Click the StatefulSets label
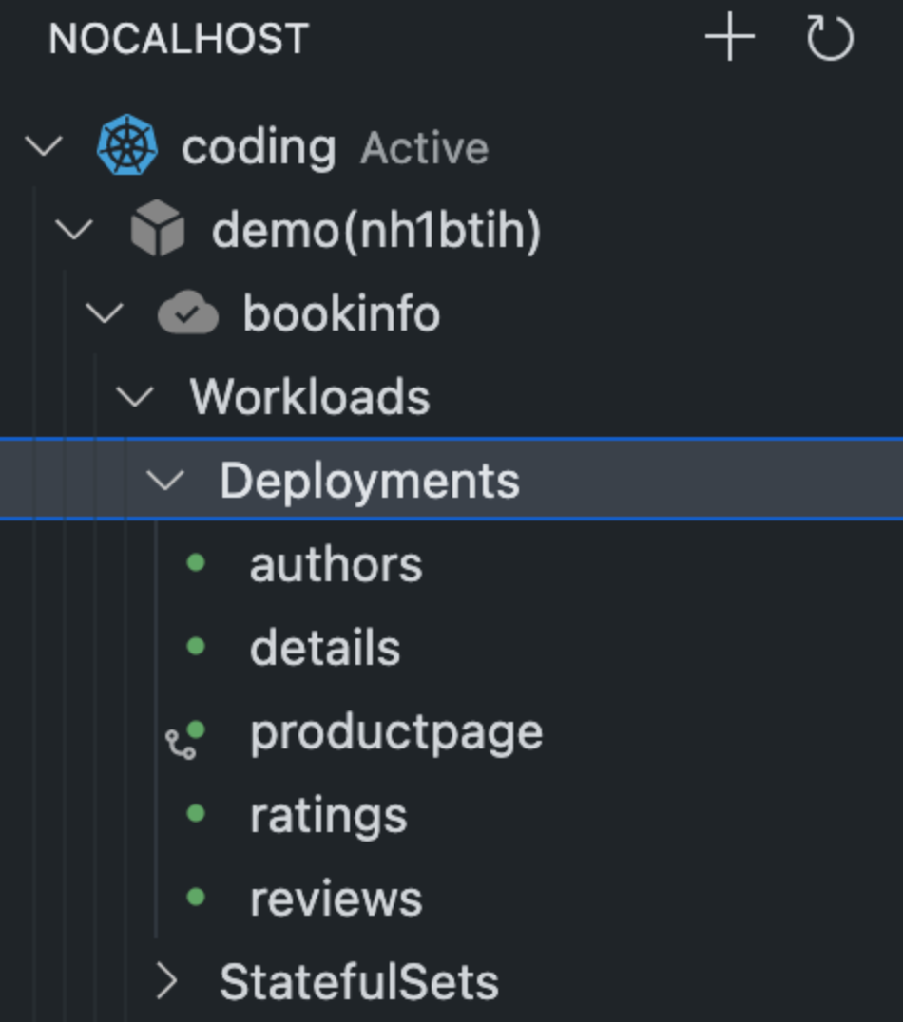Viewport: 903px width, 1022px height. (x=359, y=981)
